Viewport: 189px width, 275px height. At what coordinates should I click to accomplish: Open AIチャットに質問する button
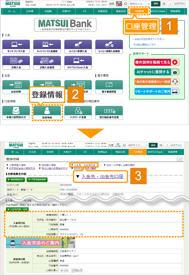pyautogui.click(x=157, y=72)
